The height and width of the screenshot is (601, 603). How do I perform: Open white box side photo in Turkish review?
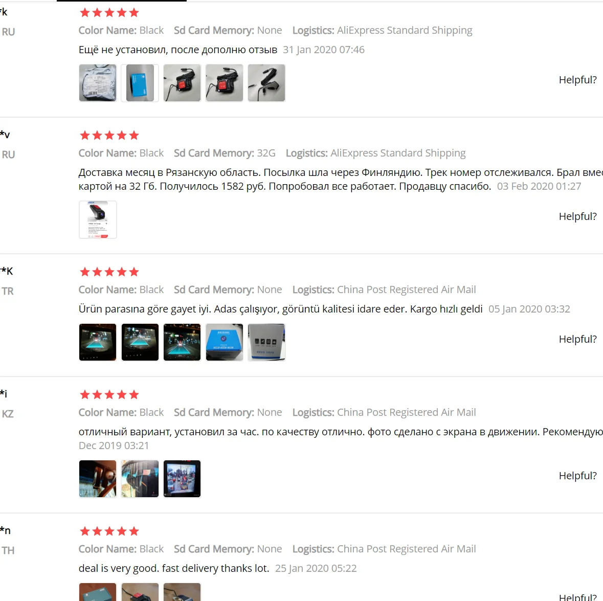coord(266,342)
